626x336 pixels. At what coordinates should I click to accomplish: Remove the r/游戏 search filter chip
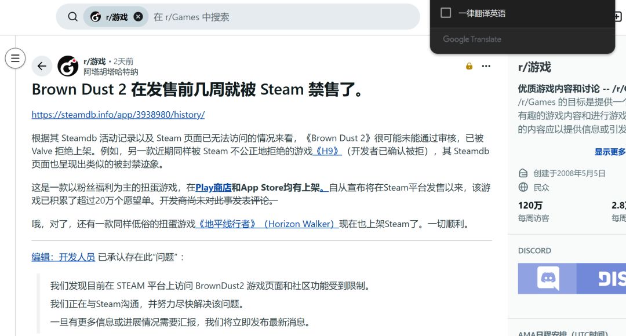138,17
